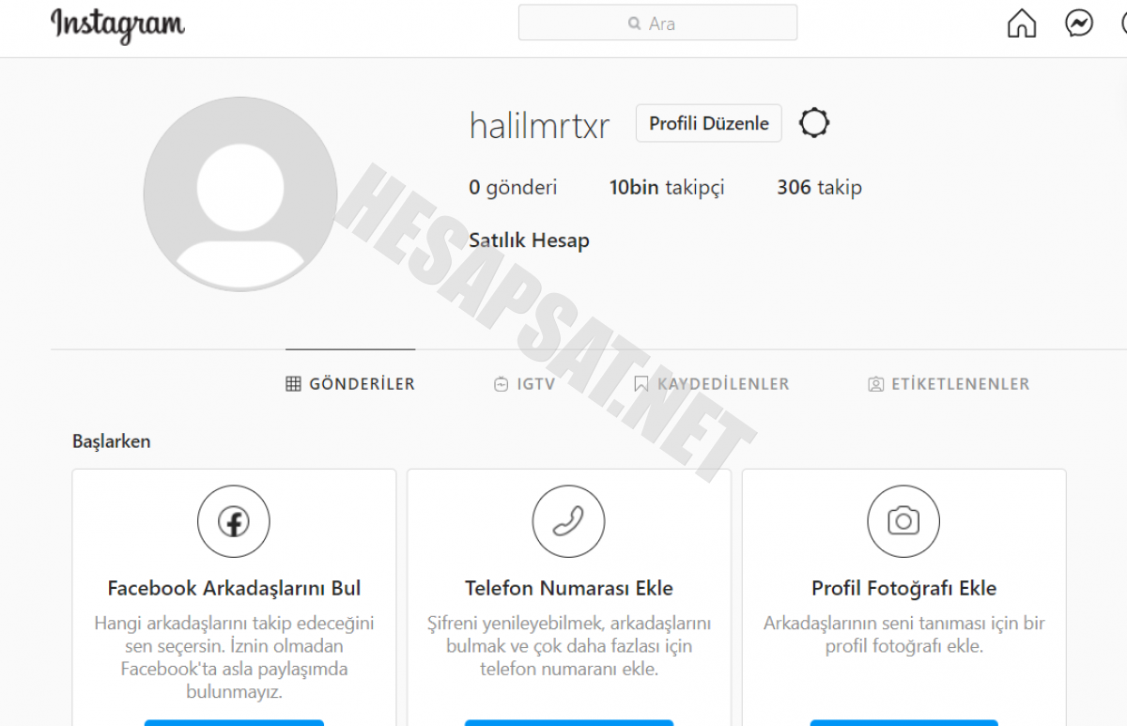
Task: Click the Satılık Hesap bio text
Action: [x=529, y=240]
